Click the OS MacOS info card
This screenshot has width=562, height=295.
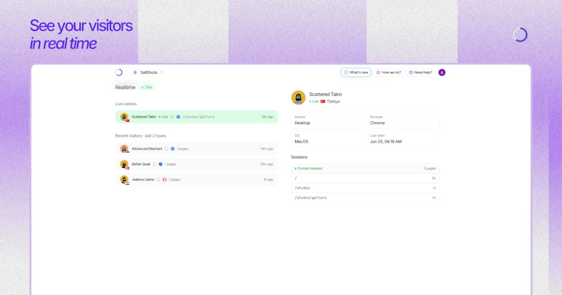point(328,139)
